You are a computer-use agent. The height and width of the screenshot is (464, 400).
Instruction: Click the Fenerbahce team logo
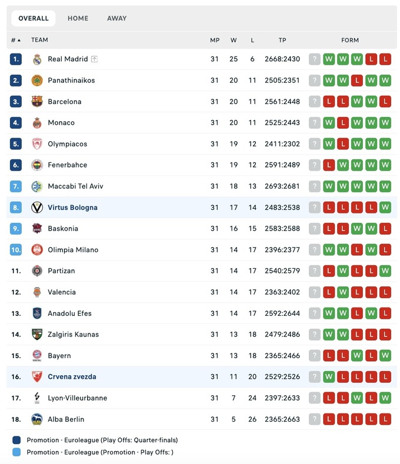(37, 165)
